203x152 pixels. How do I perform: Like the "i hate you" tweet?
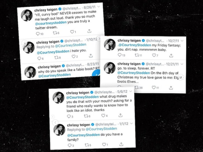pos(74,57)
